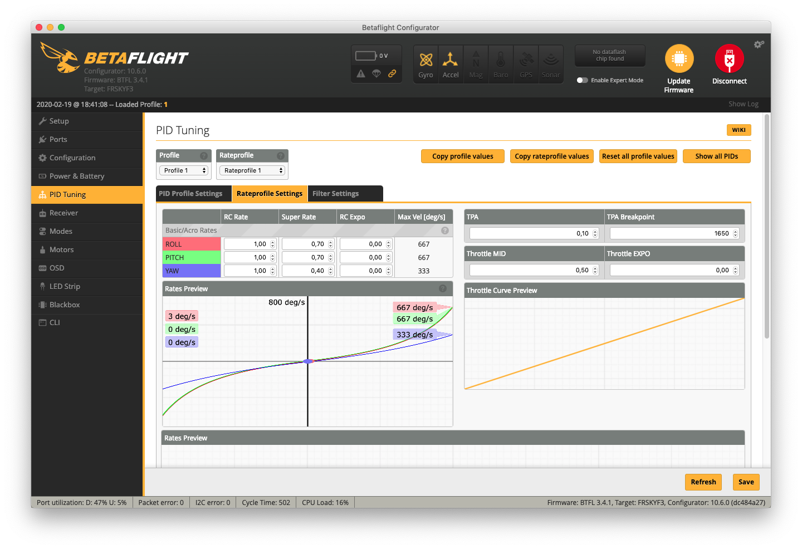Click the Accel sensor icon
Image resolution: width=802 pixels, height=549 pixels.
tap(451, 60)
